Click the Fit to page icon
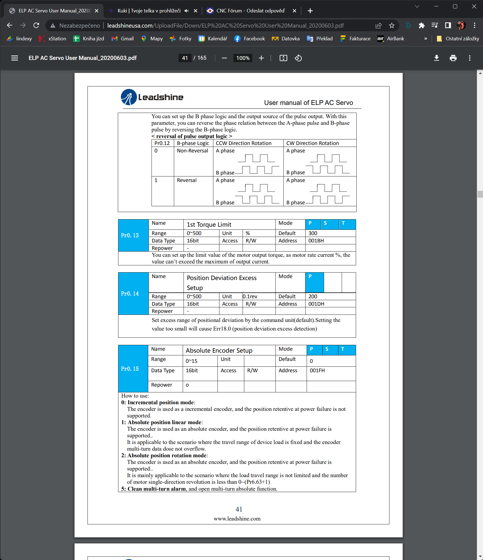The height and width of the screenshot is (560, 483). [283, 58]
